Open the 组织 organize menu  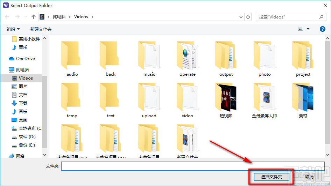click(x=13, y=29)
